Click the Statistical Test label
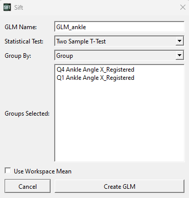Viewport: 189px width, 198px height. click(x=24, y=41)
